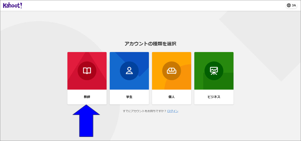Click the globe icon in language button
The width and height of the screenshot is (301, 141).
[x=289, y=5]
